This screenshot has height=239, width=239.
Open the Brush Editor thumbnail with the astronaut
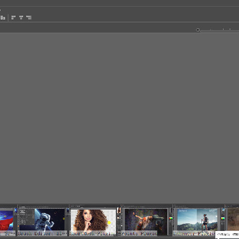pyautogui.click(x=43, y=220)
